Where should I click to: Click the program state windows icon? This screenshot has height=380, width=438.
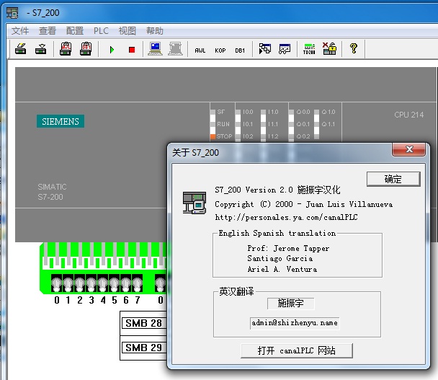click(x=265, y=49)
